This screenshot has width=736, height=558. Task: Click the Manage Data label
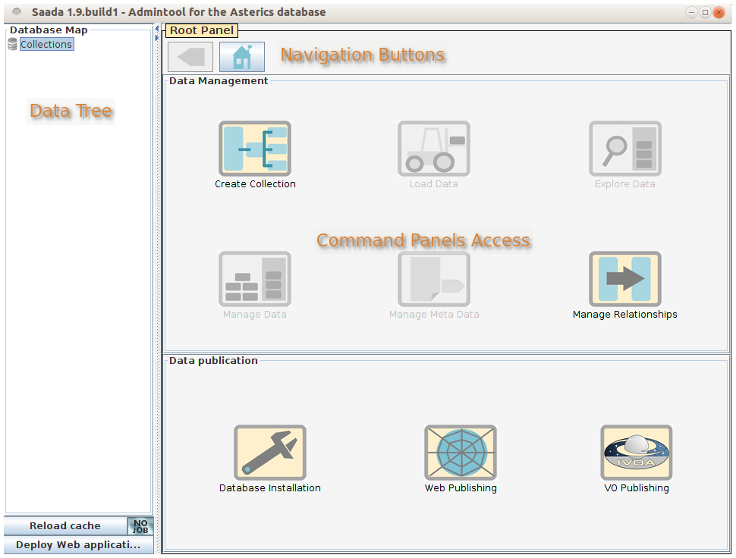click(255, 314)
